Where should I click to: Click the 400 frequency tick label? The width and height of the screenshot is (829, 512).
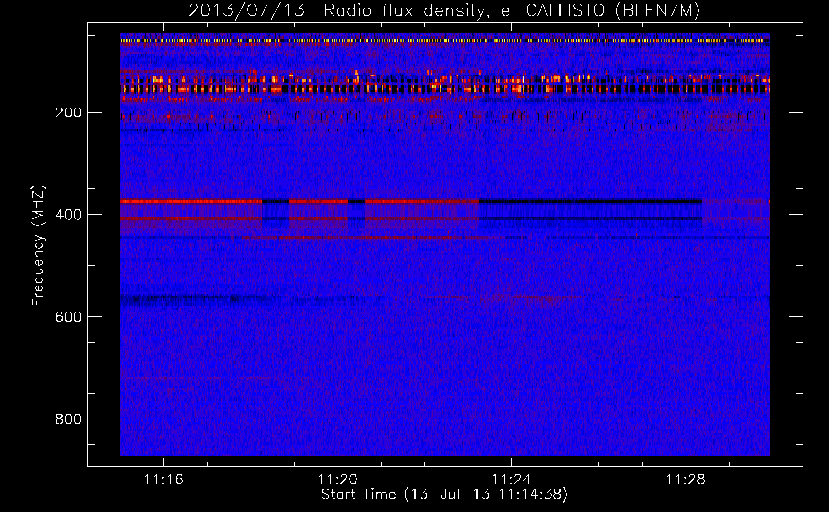coord(69,215)
